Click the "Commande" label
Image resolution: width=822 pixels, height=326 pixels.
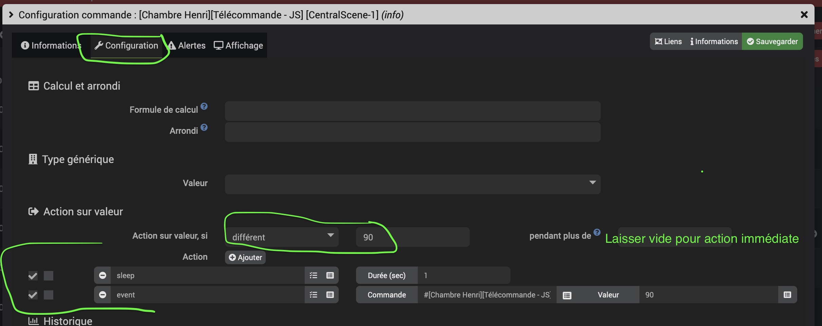387,295
